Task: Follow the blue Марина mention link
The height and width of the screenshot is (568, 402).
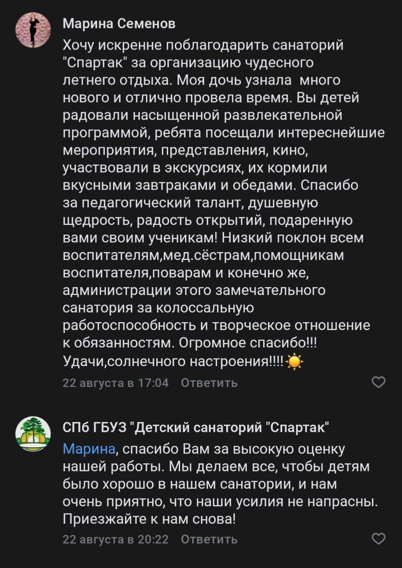Action: pyautogui.click(x=89, y=449)
